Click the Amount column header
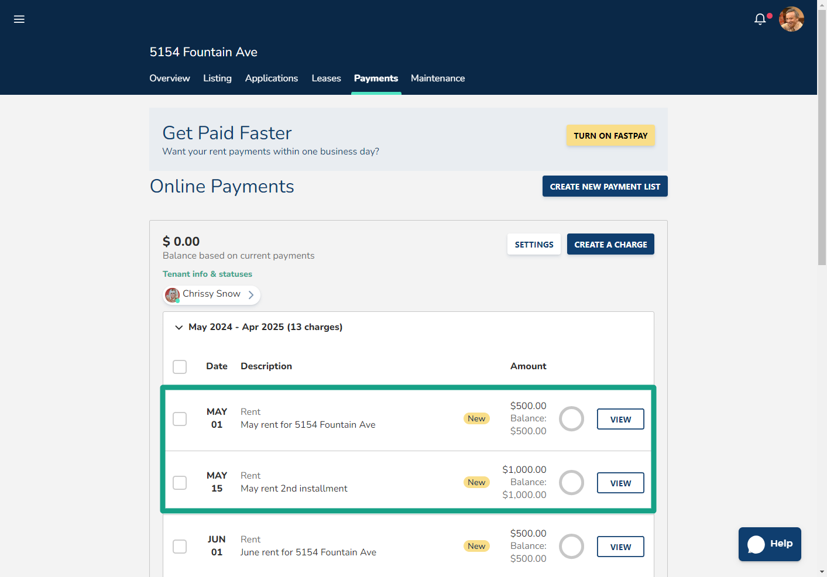This screenshot has width=827, height=577. [528, 366]
